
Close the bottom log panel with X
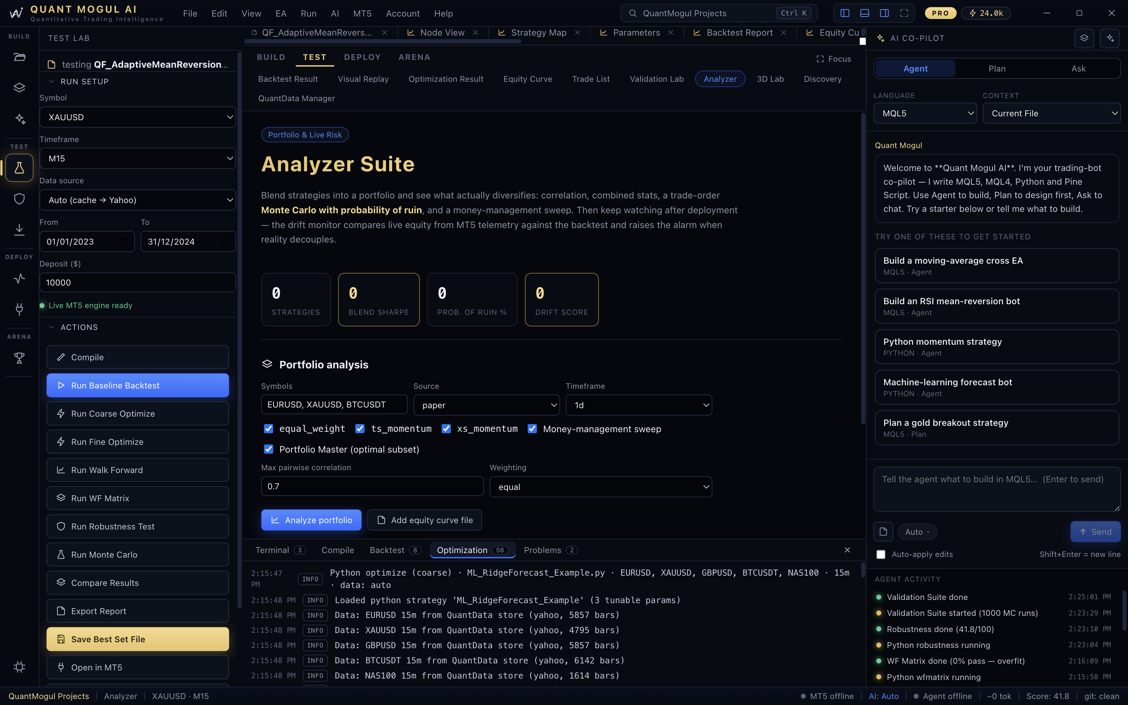click(x=847, y=550)
